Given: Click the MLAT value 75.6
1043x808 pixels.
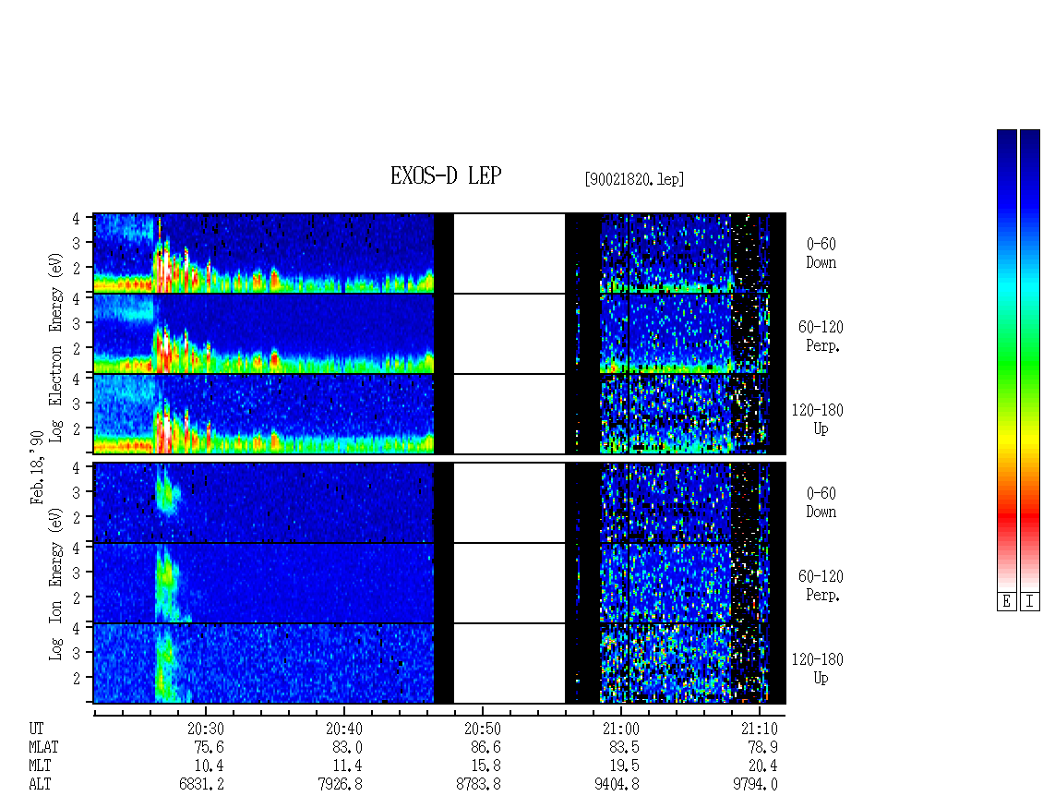Looking at the screenshot, I should pyautogui.click(x=209, y=747).
